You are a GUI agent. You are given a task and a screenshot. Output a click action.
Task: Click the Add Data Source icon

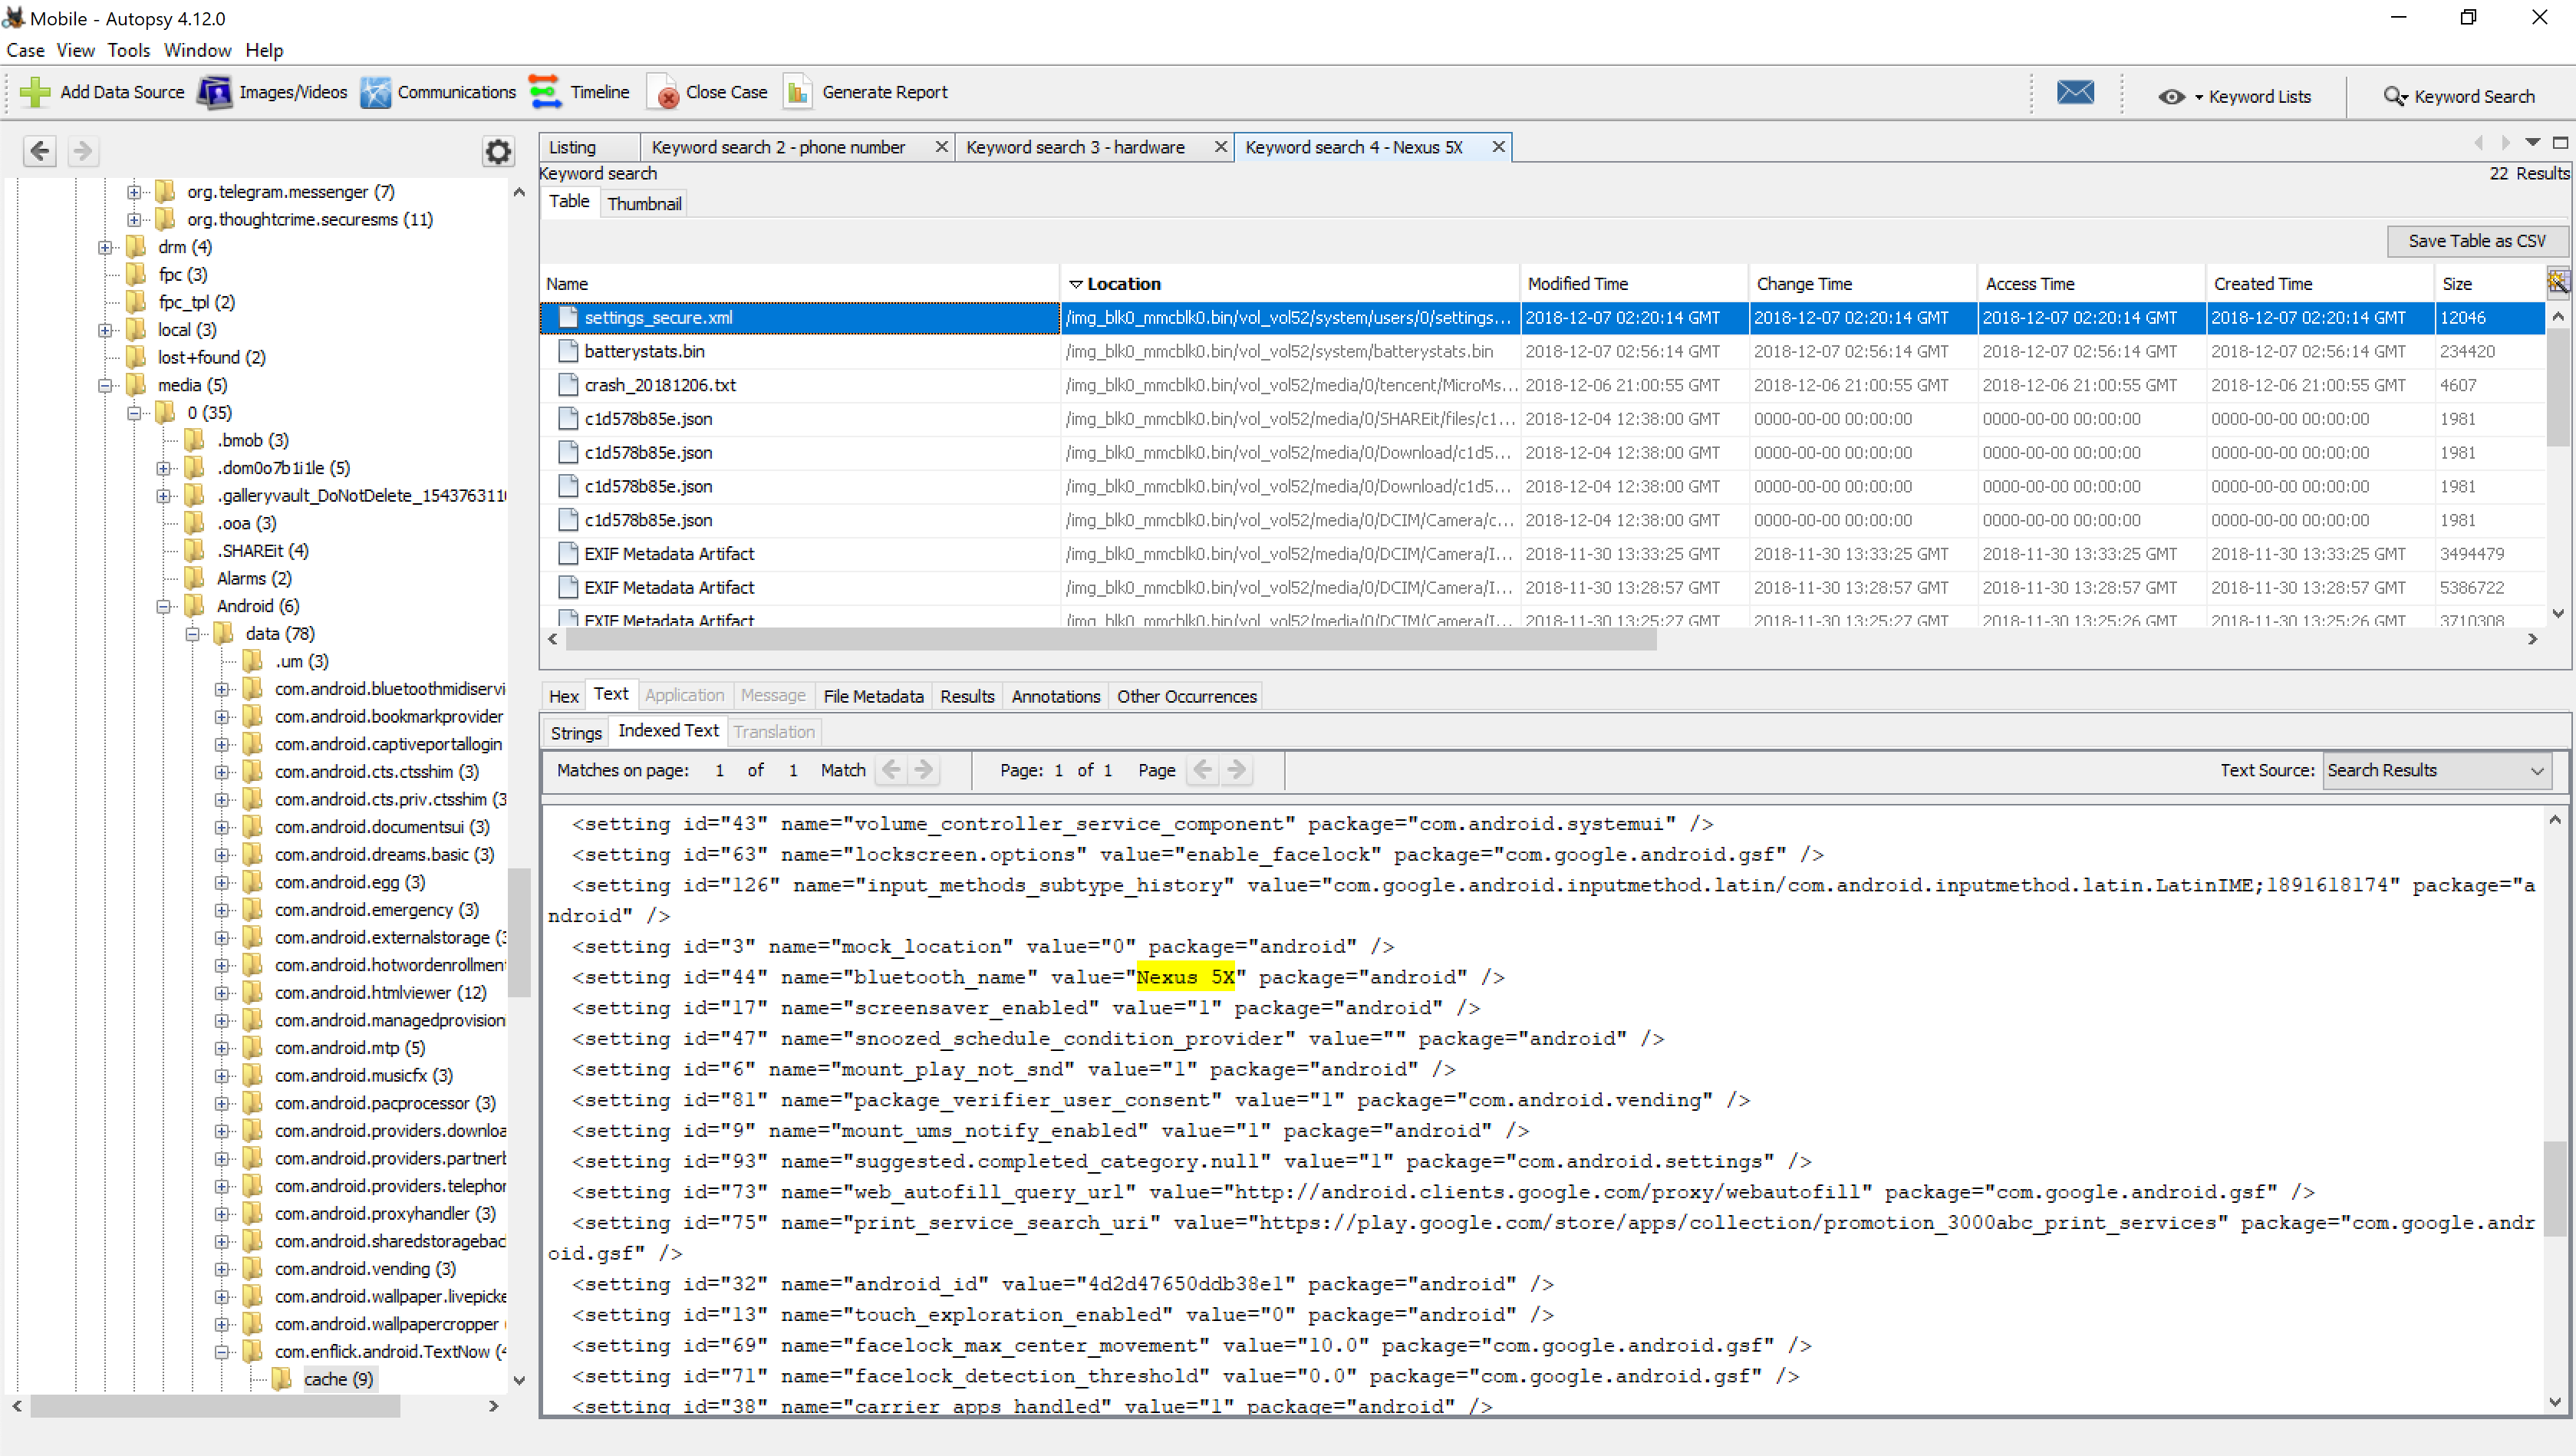[x=35, y=92]
